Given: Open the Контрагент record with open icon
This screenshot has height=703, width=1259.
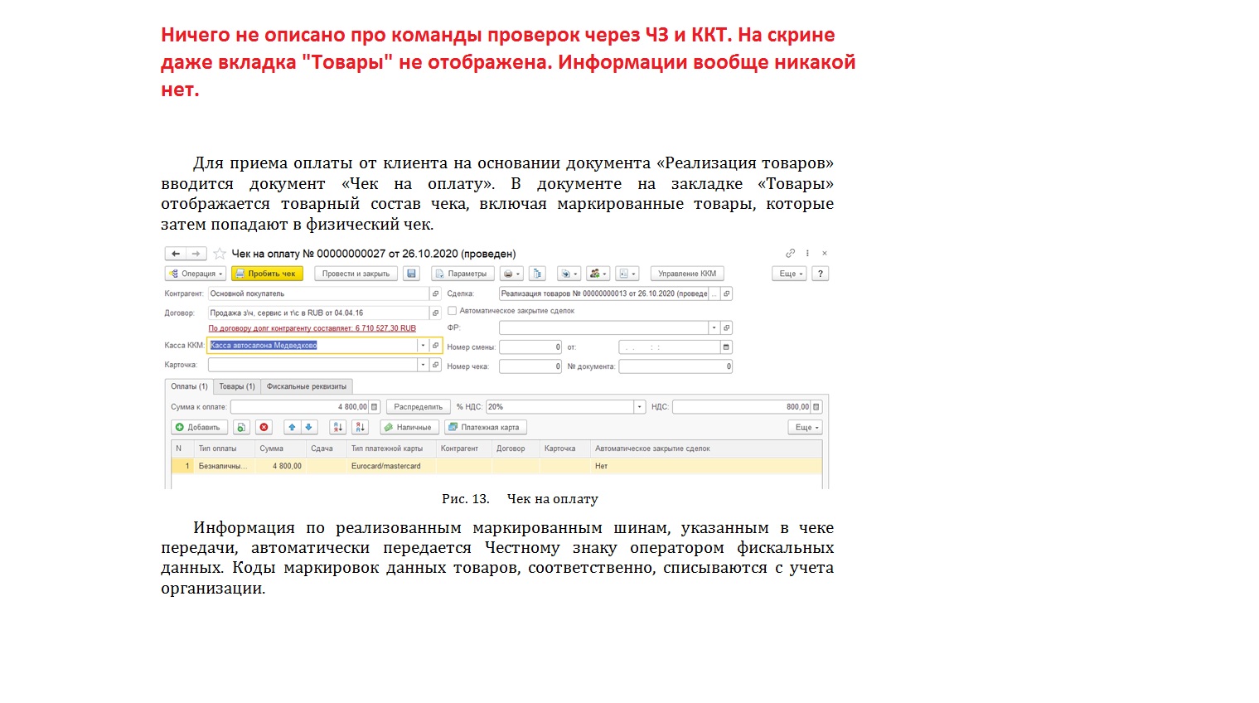Looking at the screenshot, I should coord(436,293).
